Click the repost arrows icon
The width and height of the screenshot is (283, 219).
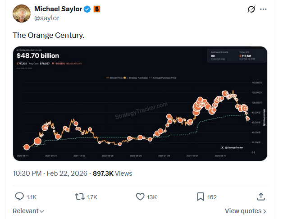pos(79,196)
